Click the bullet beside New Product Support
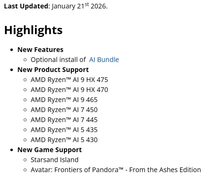Viewport: 209px width, 174px height. click(12, 70)
